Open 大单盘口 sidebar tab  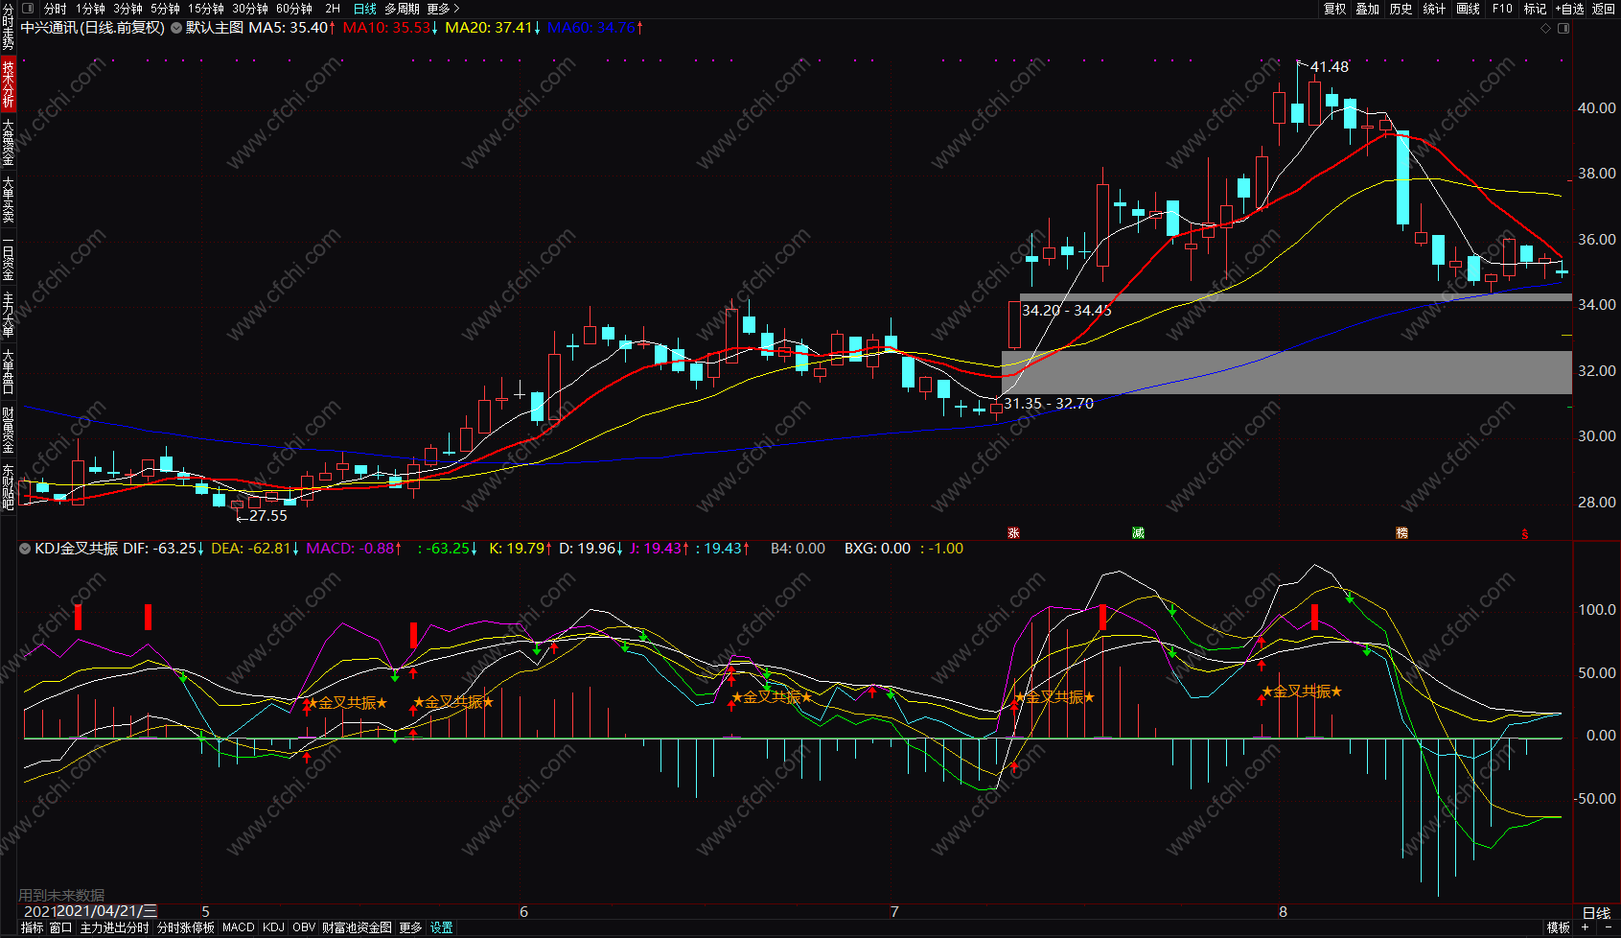click(x=8, y=372)
